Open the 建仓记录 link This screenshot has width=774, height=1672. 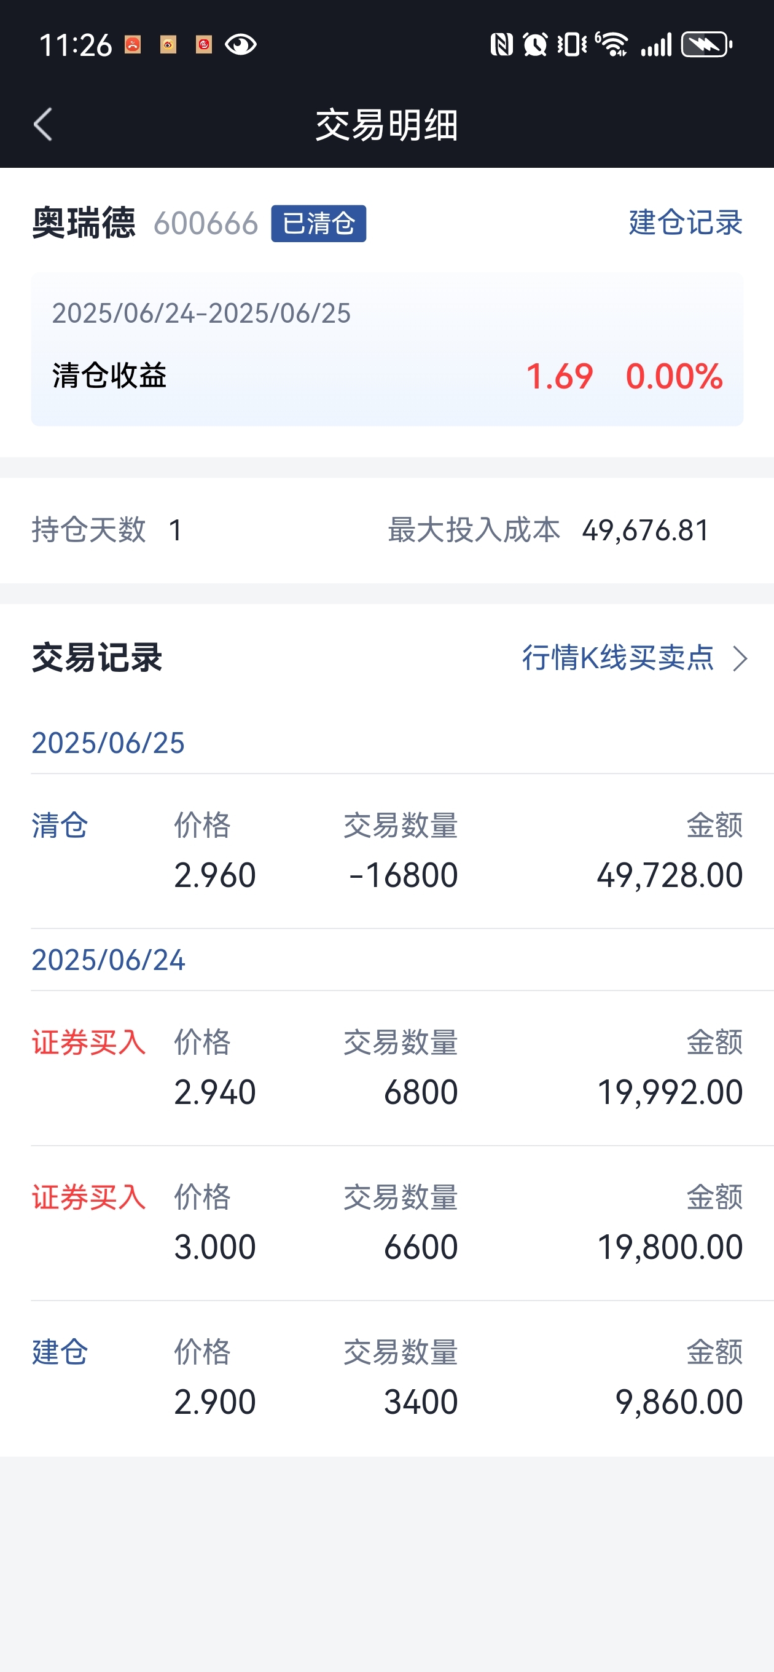(685, 223)
